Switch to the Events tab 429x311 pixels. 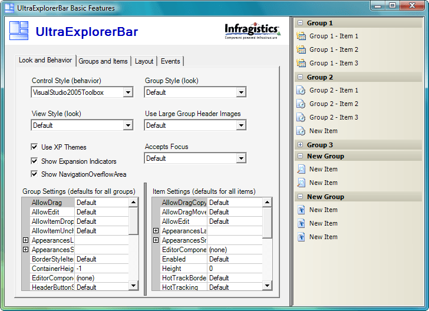click(170, 61)
